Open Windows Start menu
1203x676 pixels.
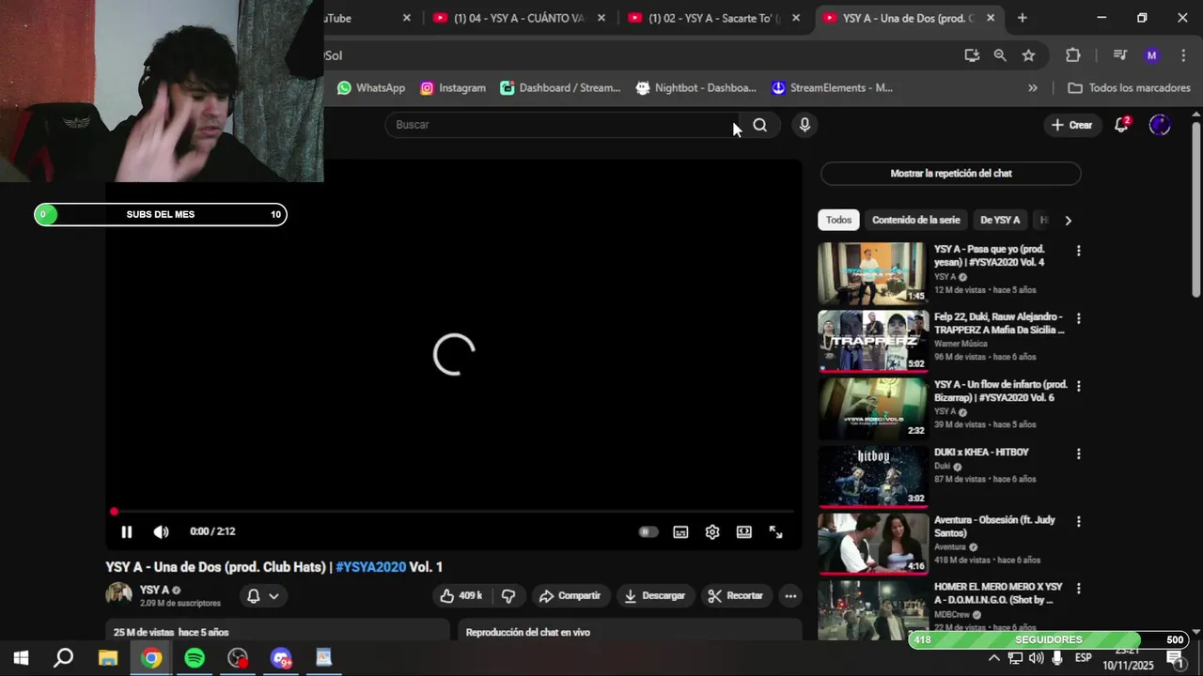[21, 658]
